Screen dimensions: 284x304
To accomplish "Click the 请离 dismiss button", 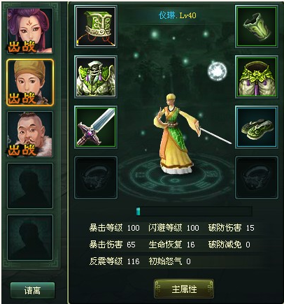I will (32, 291).
